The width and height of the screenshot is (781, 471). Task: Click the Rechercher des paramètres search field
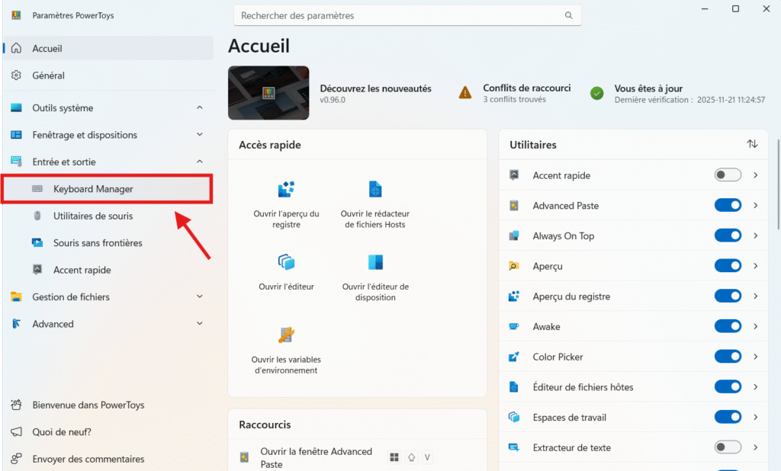pyautogui.click(x=400, y=15)
